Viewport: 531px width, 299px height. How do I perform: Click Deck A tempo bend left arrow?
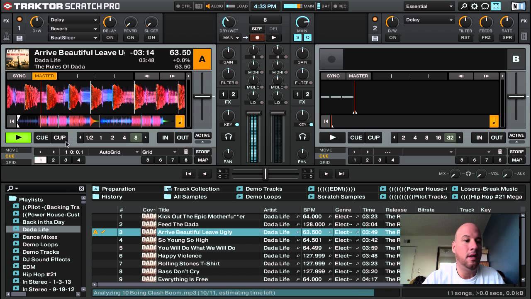coord(147,76)
